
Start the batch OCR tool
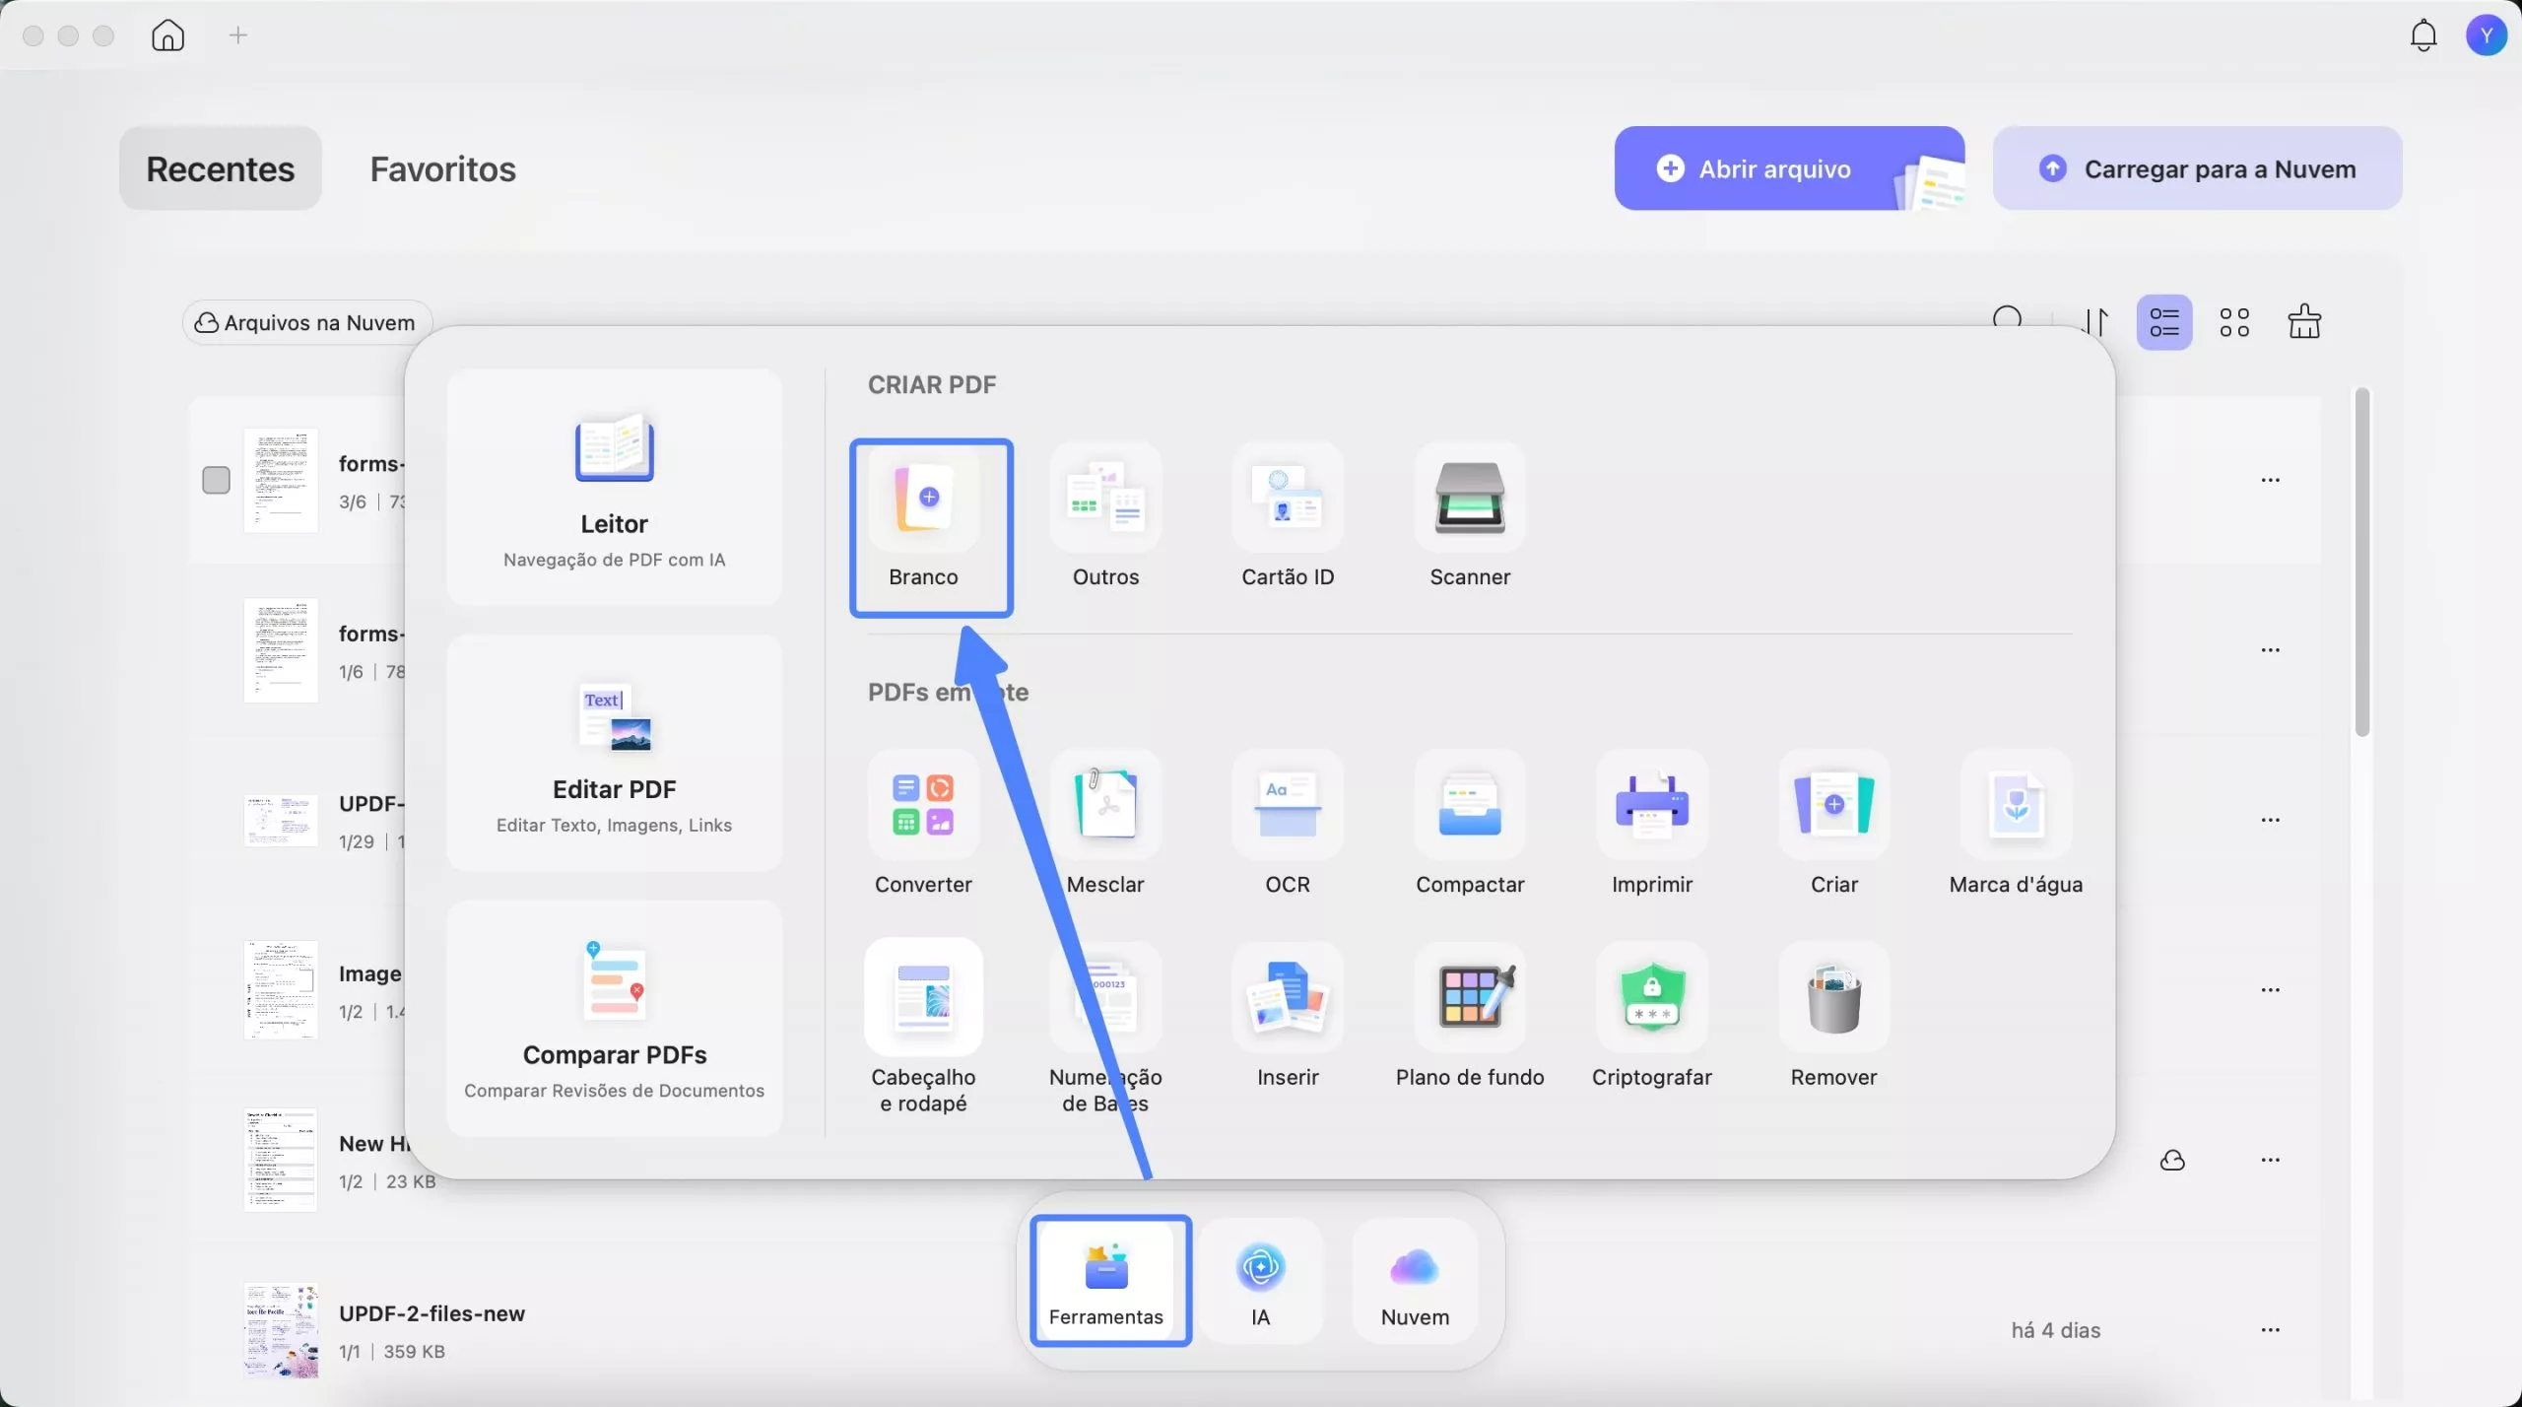pyautogui.click(x=1287, y=825)
